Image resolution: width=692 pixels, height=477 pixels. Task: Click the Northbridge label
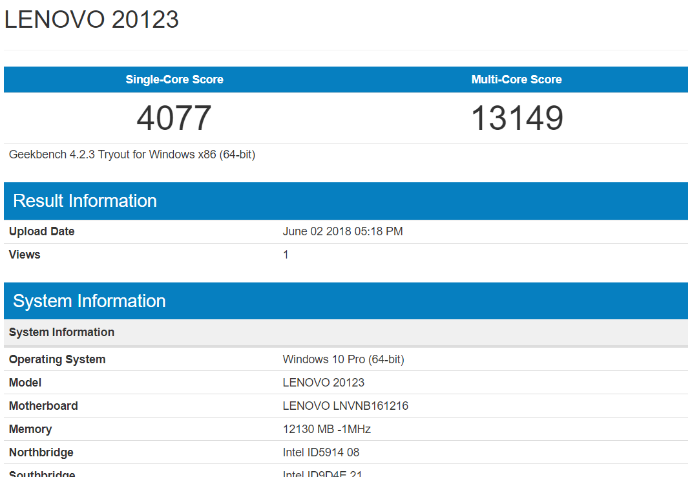click(41, 452)
